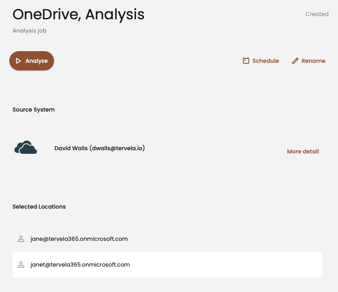Click the OneDrive, Analysis title
The width and height of the screenshot is (338, 292).
(79, 14)
